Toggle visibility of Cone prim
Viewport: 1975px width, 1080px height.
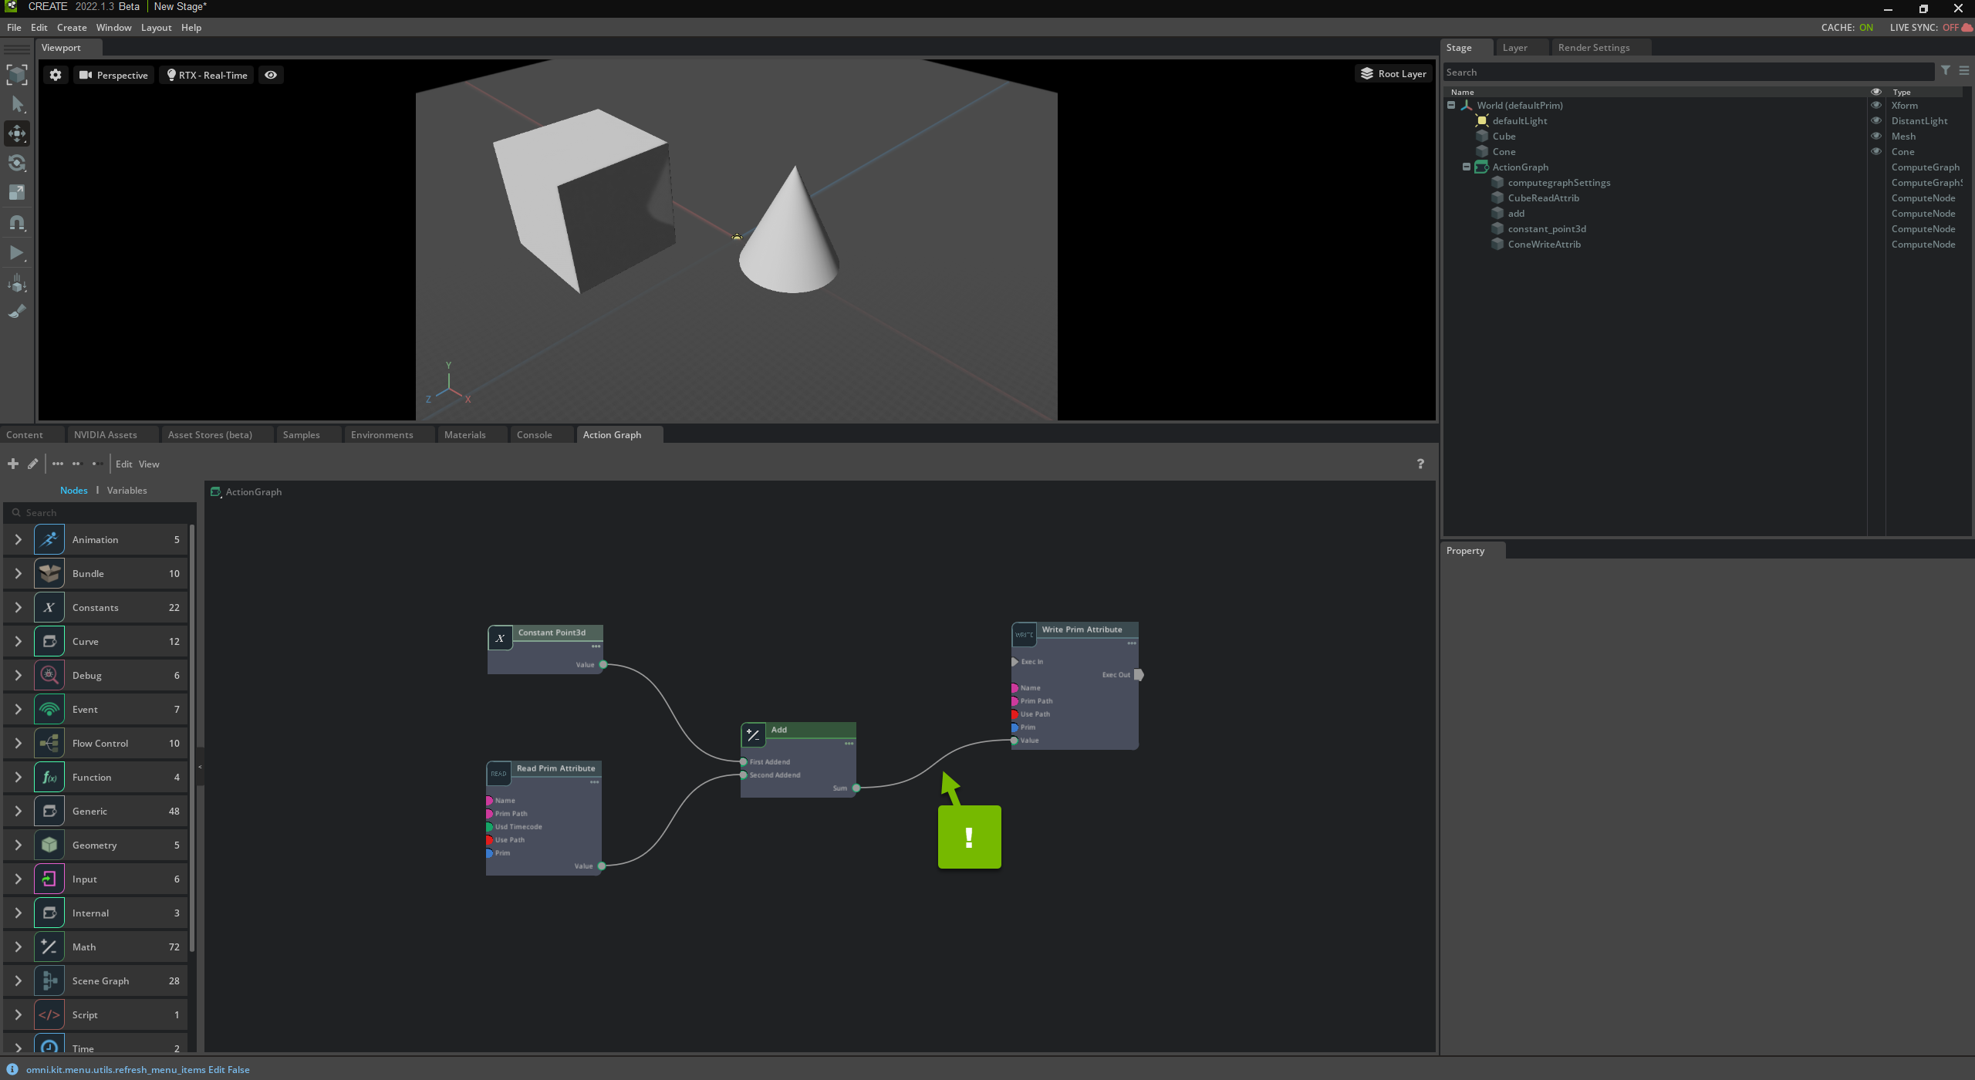(1876, 151)
